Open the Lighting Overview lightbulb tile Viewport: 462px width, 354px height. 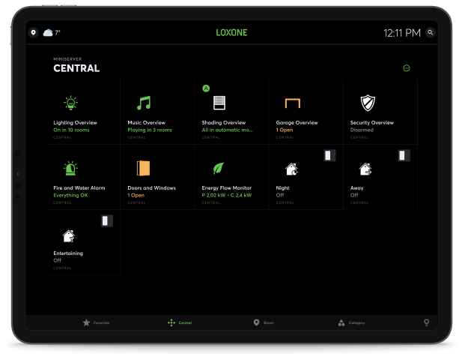coord(70,103)
